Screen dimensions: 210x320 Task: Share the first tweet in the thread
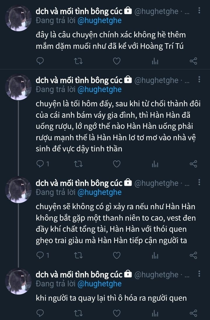coord(193,61)
